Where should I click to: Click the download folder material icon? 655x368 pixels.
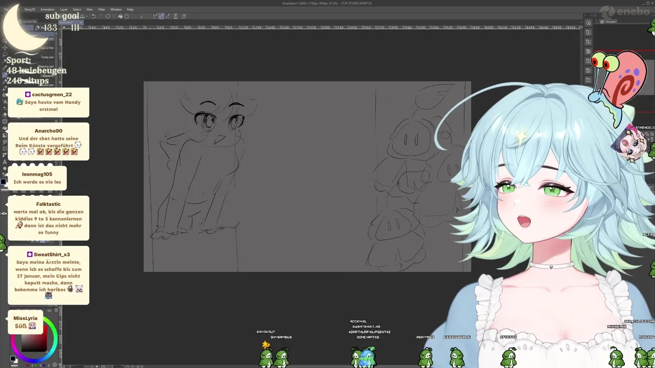pyautogui.click(x=588, y=32)
